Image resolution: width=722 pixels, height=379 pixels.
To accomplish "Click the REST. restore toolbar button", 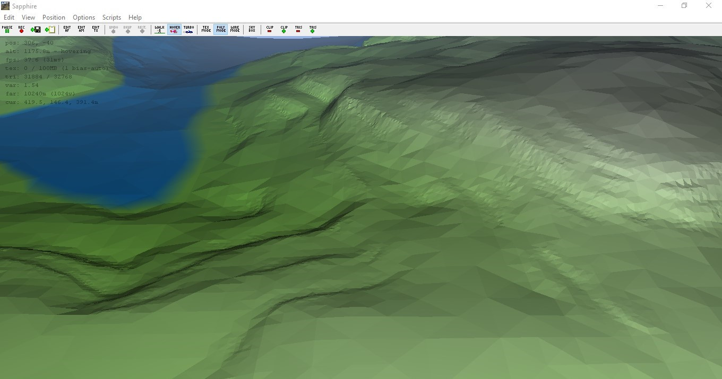I will [x=142, y=30].
